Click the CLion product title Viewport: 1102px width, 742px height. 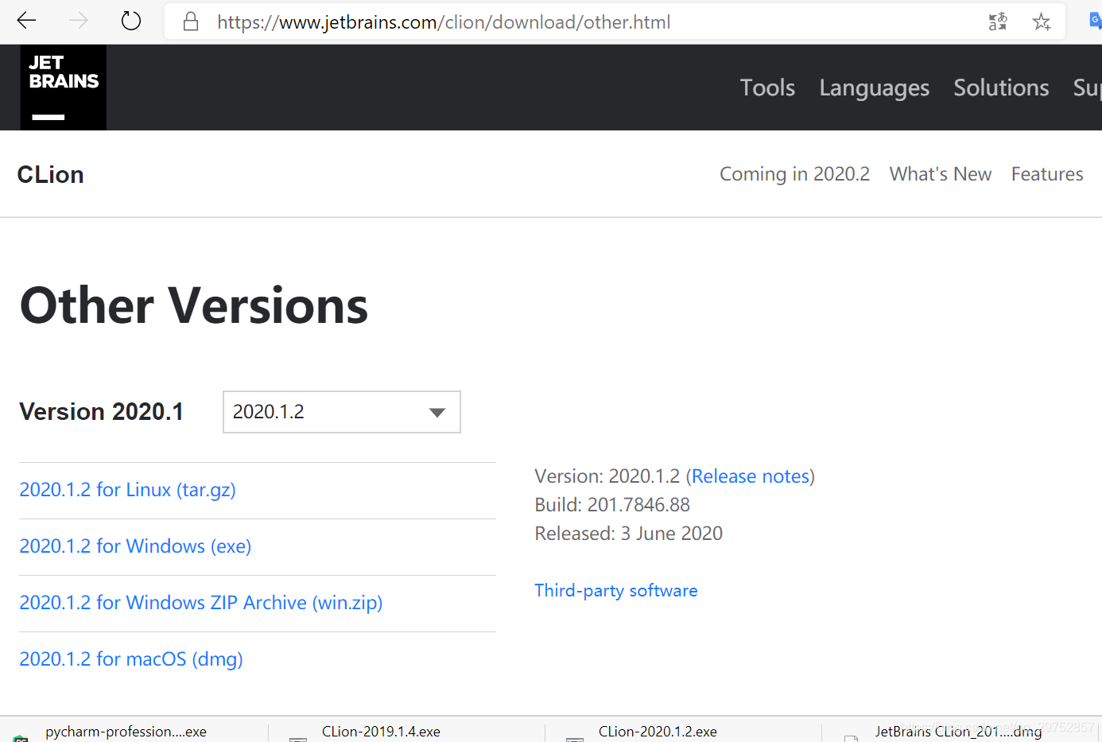tap(51, 175)
